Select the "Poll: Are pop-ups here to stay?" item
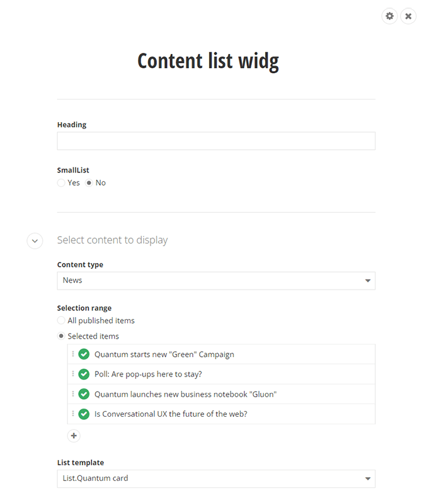422x498 pixels. coord(148,375)
